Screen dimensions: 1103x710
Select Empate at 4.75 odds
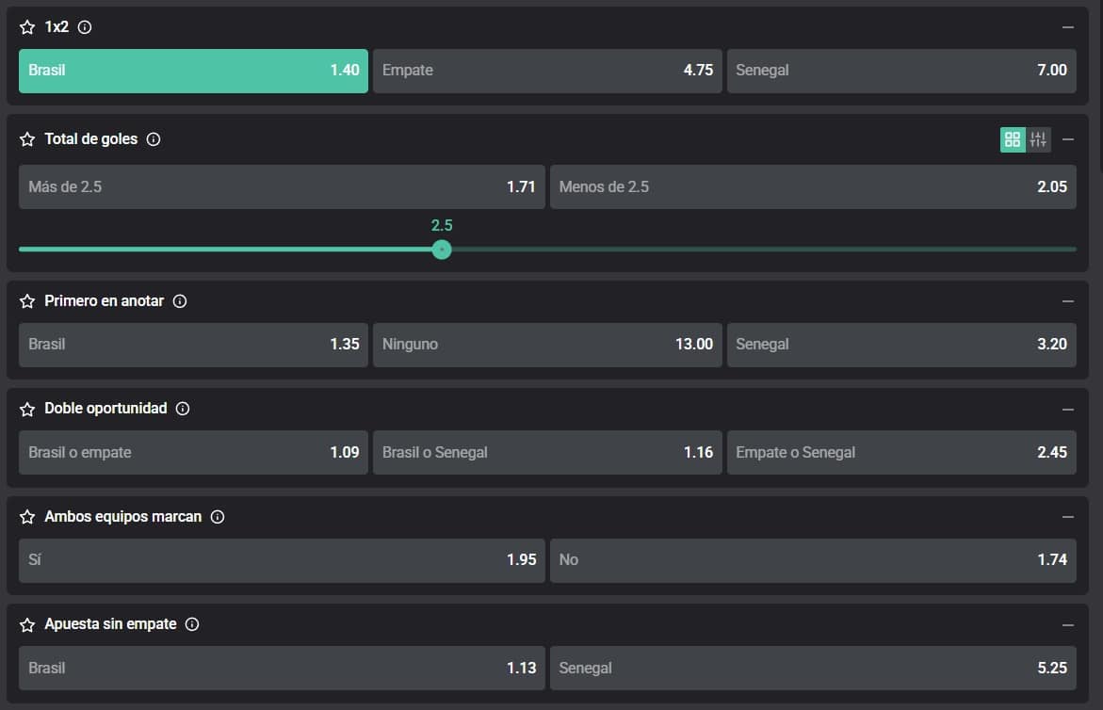(x=547, y=71)
